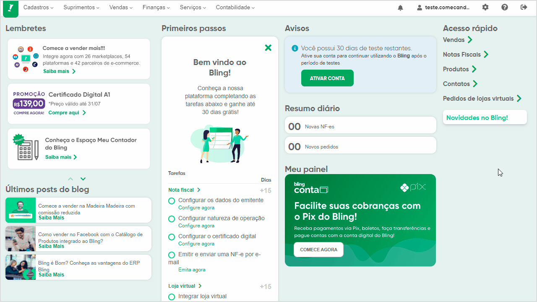This screenshot has height=302, width=537.
Task: Open the teste.comecand.. user account
Action: [443, 8]
